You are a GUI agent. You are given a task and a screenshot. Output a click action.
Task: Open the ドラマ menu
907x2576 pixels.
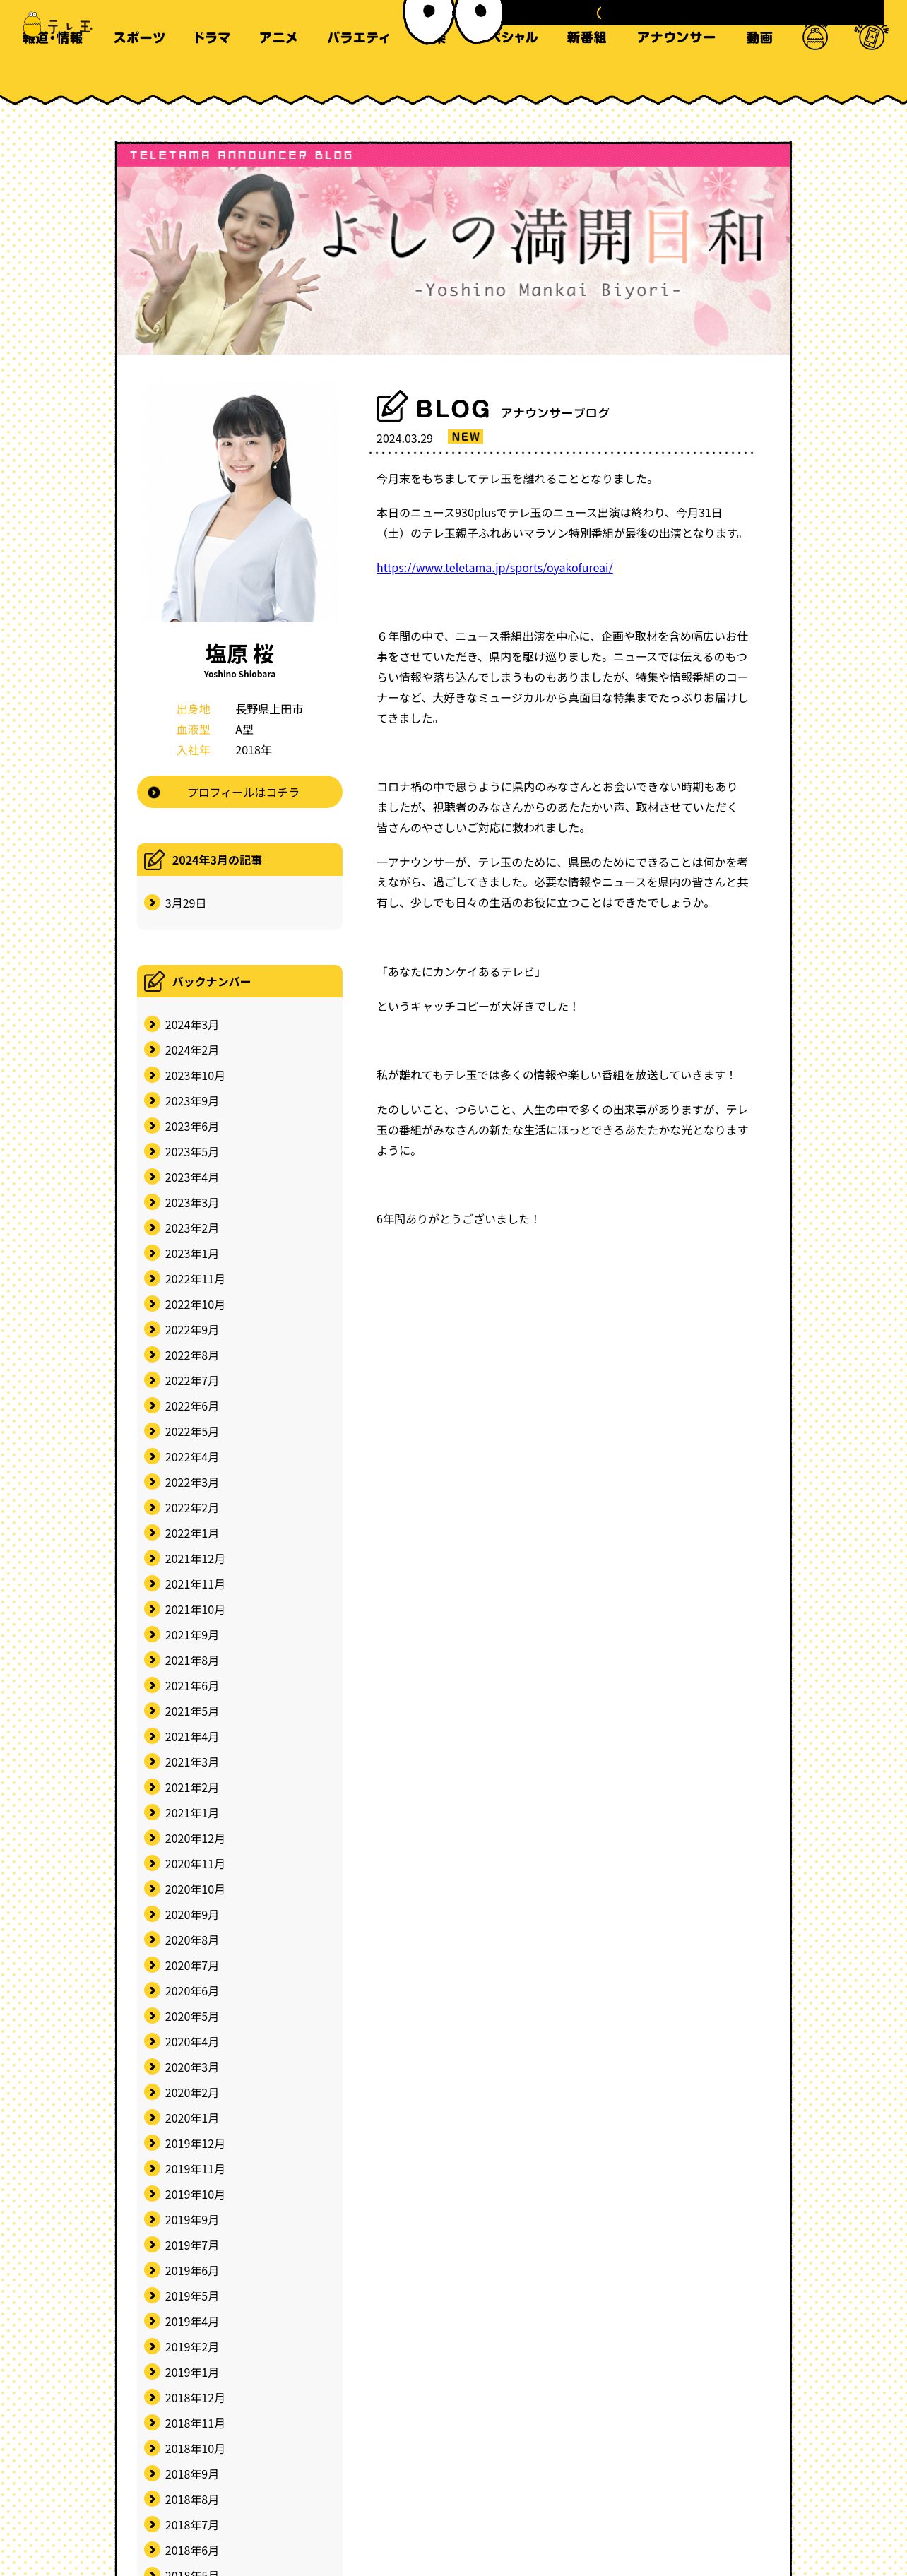211,38
